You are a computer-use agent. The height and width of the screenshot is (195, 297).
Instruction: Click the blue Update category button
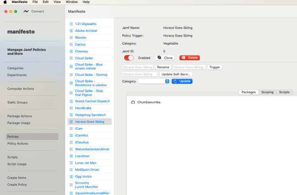(x=182, y=81)
